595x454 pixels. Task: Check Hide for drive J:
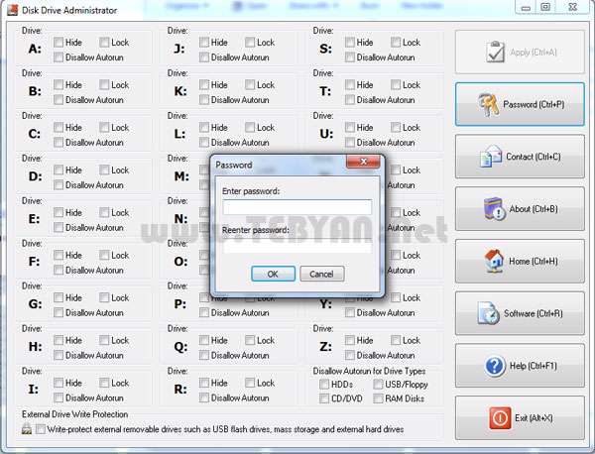(204, 42)
